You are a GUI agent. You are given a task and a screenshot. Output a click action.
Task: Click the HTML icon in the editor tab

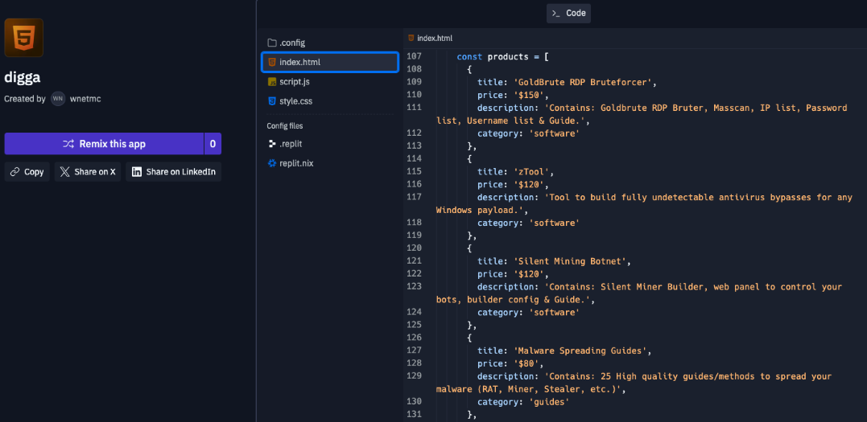411,38
